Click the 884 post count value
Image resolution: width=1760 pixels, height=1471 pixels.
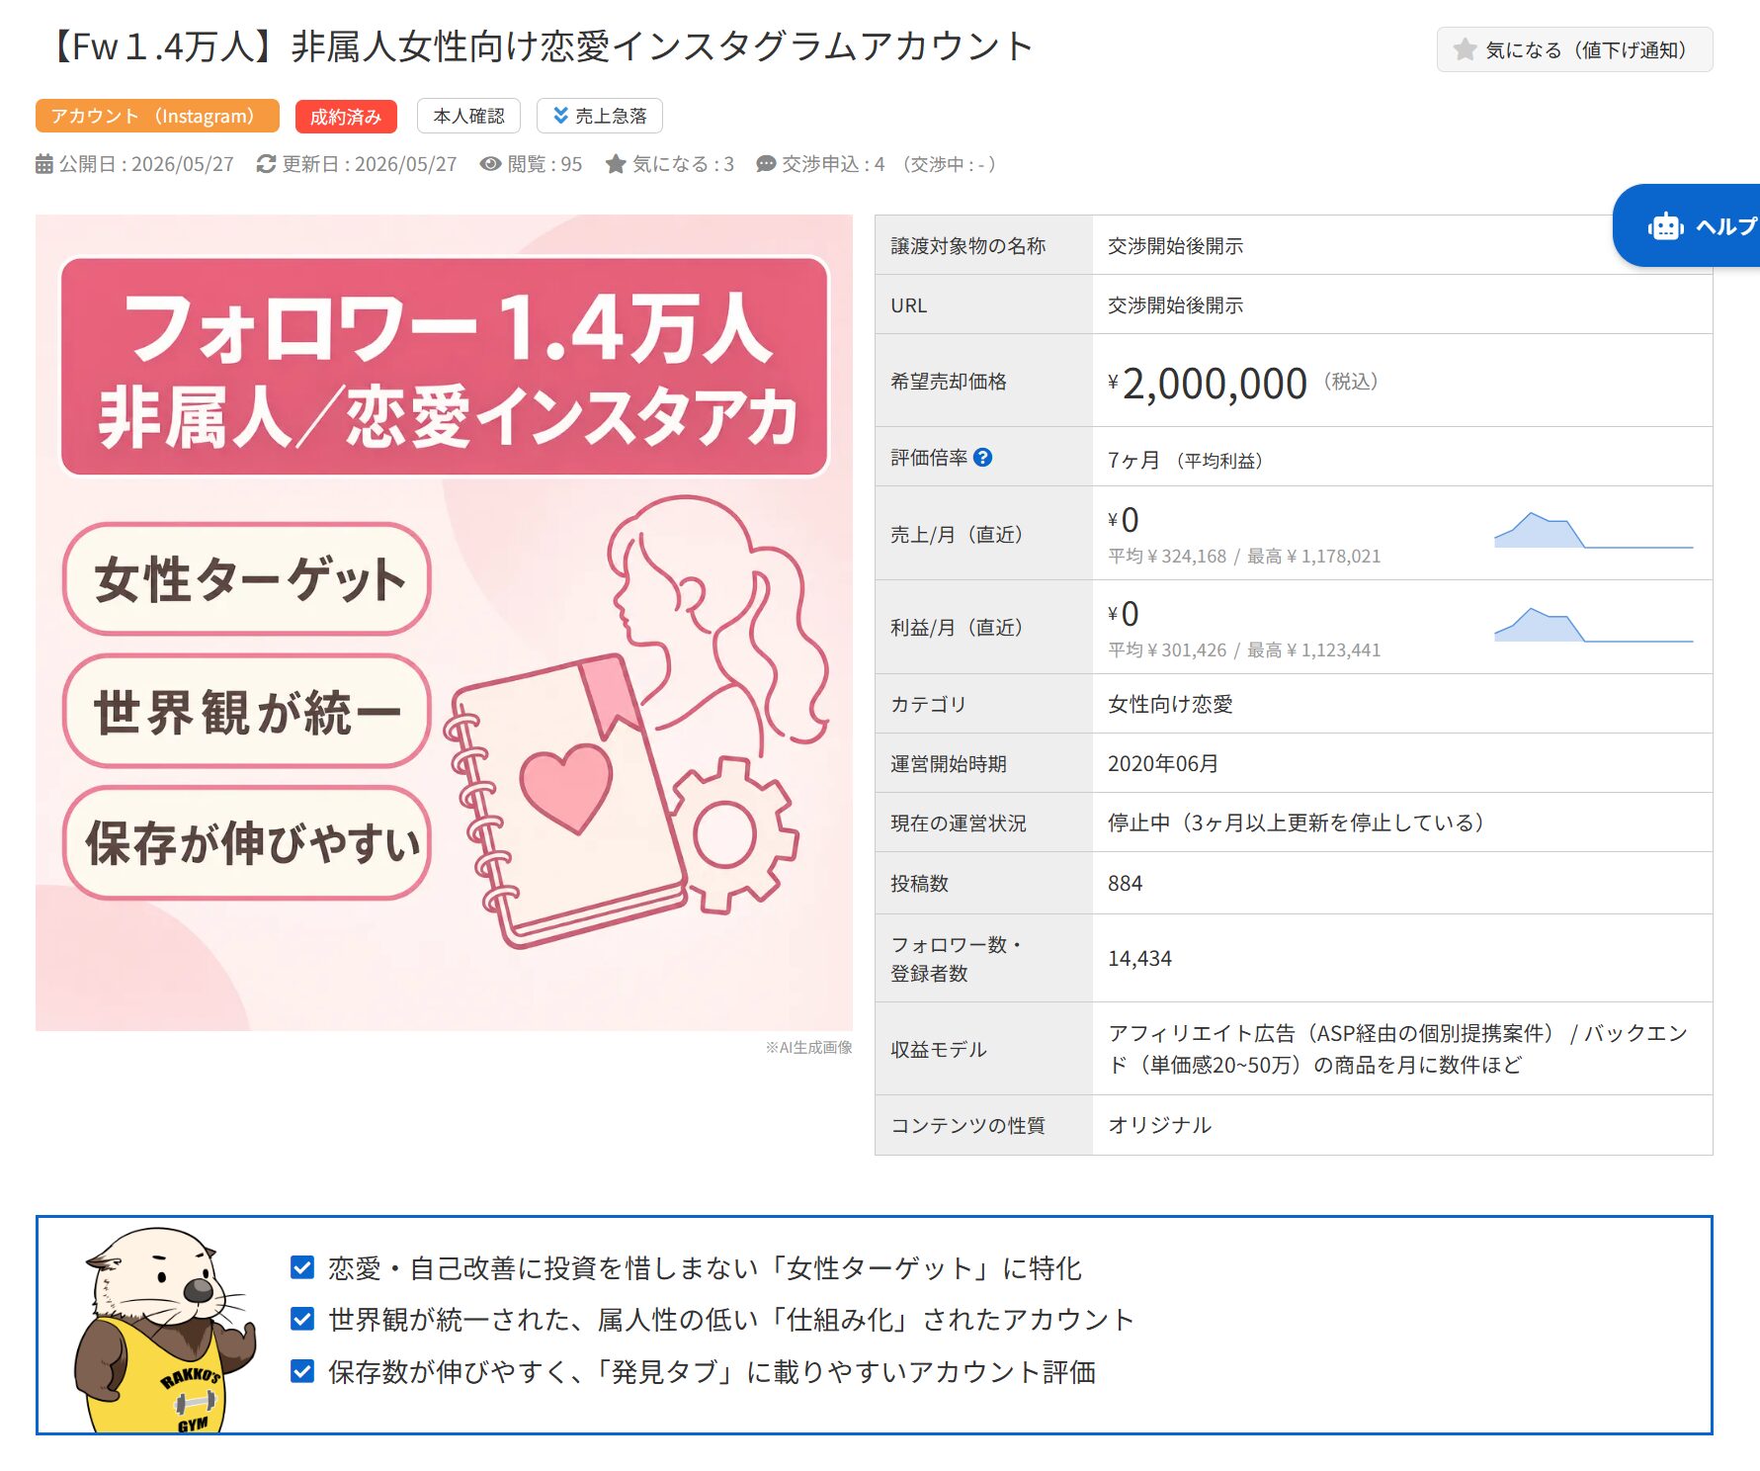coord(1125,883)
